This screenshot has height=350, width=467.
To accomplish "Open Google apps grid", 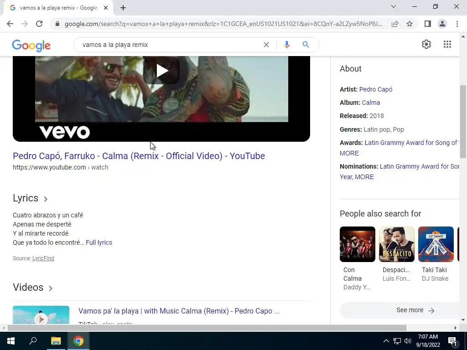I will [x=447, y=44].
